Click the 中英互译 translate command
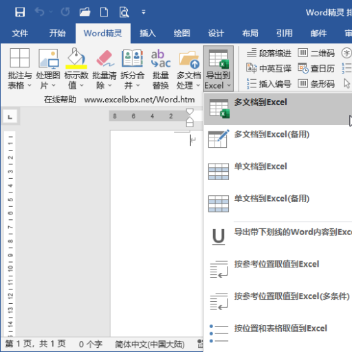The width and height of the screenshot is (352, 352). 268,68
